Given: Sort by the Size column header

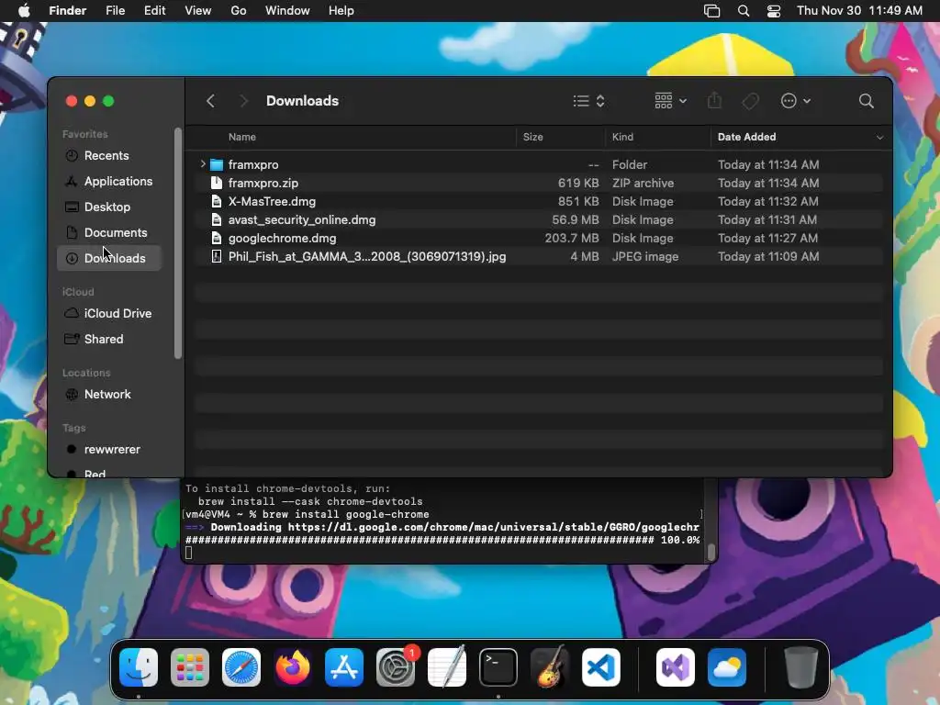Looking at the screenshot, I should coord(533,138).
